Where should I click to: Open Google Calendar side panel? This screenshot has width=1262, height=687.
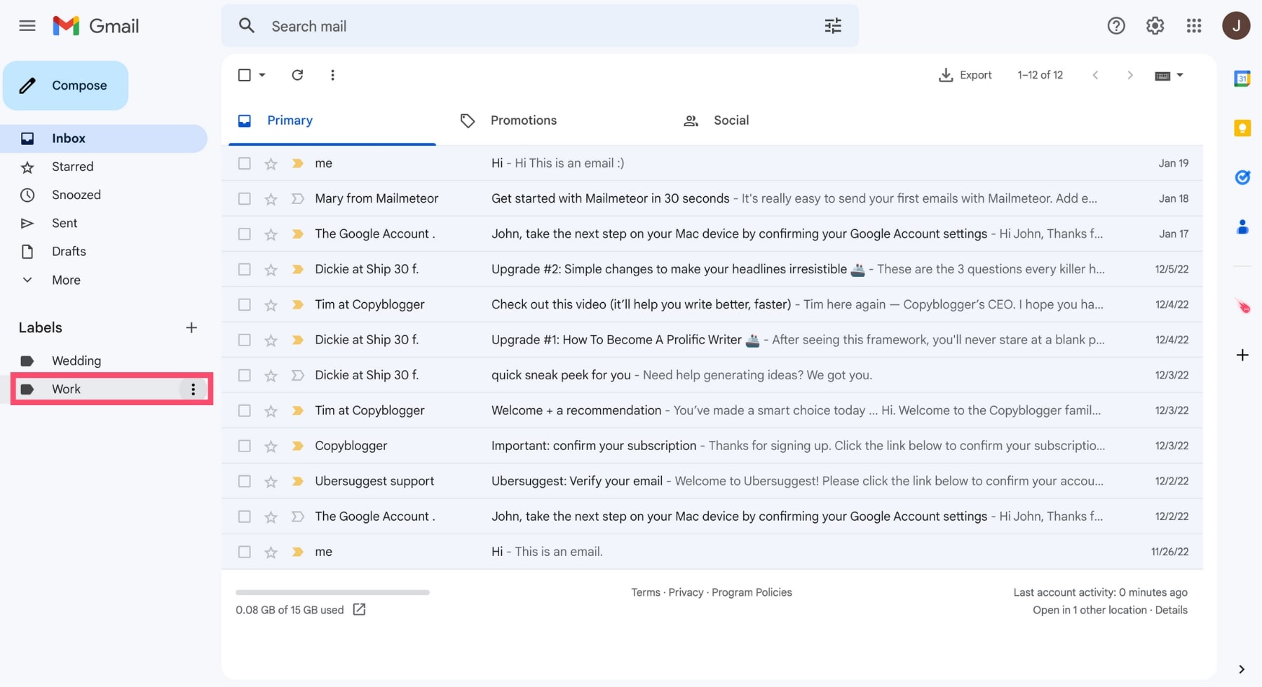click(1242, 79)
